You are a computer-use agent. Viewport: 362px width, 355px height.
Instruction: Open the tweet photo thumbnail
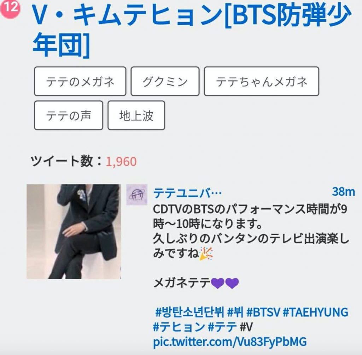click(x=74, y=231)
